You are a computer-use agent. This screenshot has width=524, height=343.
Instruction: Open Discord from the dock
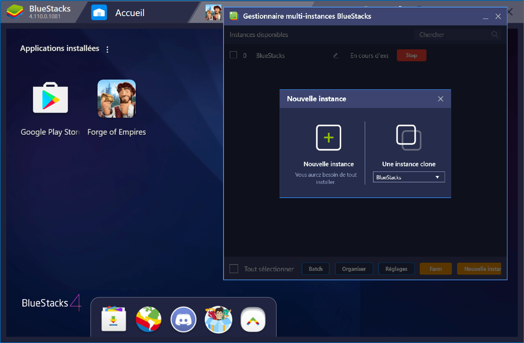click(184, 320)
